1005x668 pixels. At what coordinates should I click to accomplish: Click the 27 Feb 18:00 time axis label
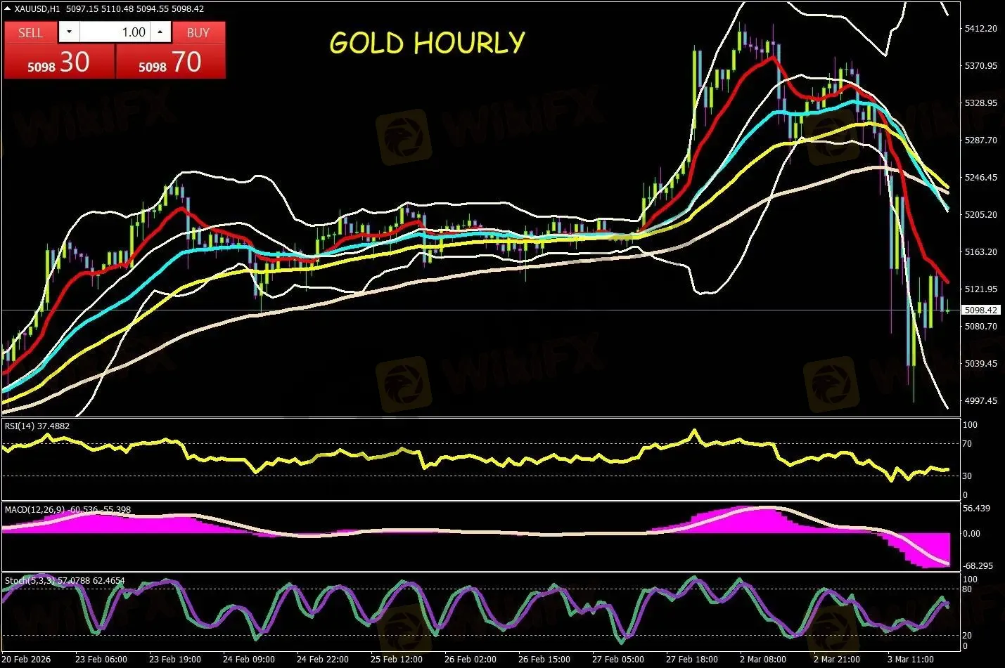click(691, 660)
